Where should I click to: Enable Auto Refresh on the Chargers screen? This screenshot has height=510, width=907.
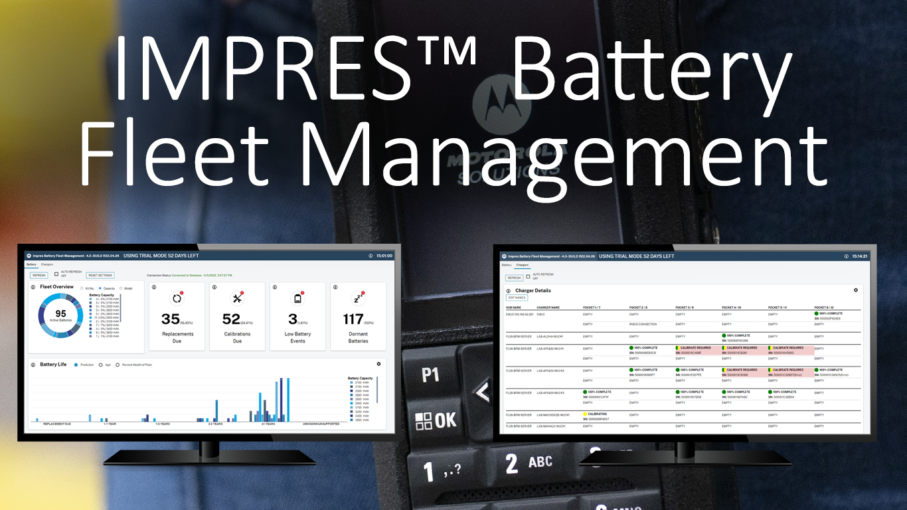pyautogui.click(x=528, y=276)
